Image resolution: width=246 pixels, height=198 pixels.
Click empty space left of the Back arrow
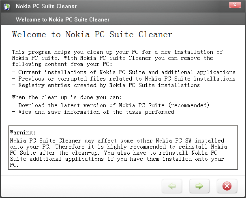point(81,186)
